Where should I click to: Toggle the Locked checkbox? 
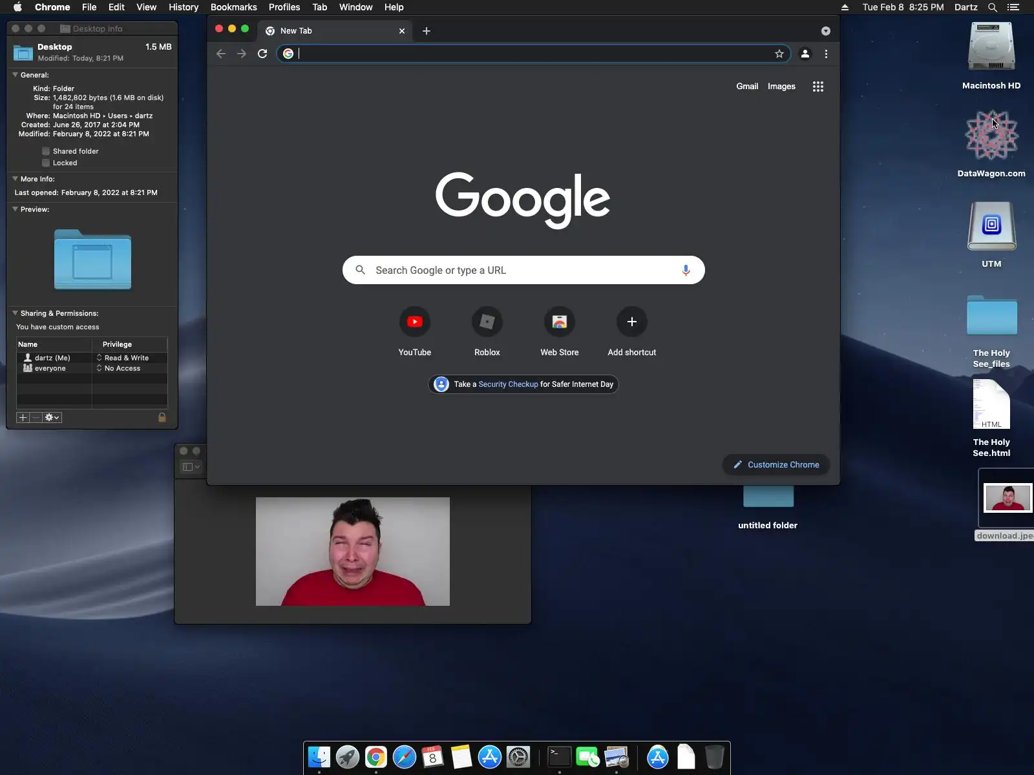coord(46,163)
